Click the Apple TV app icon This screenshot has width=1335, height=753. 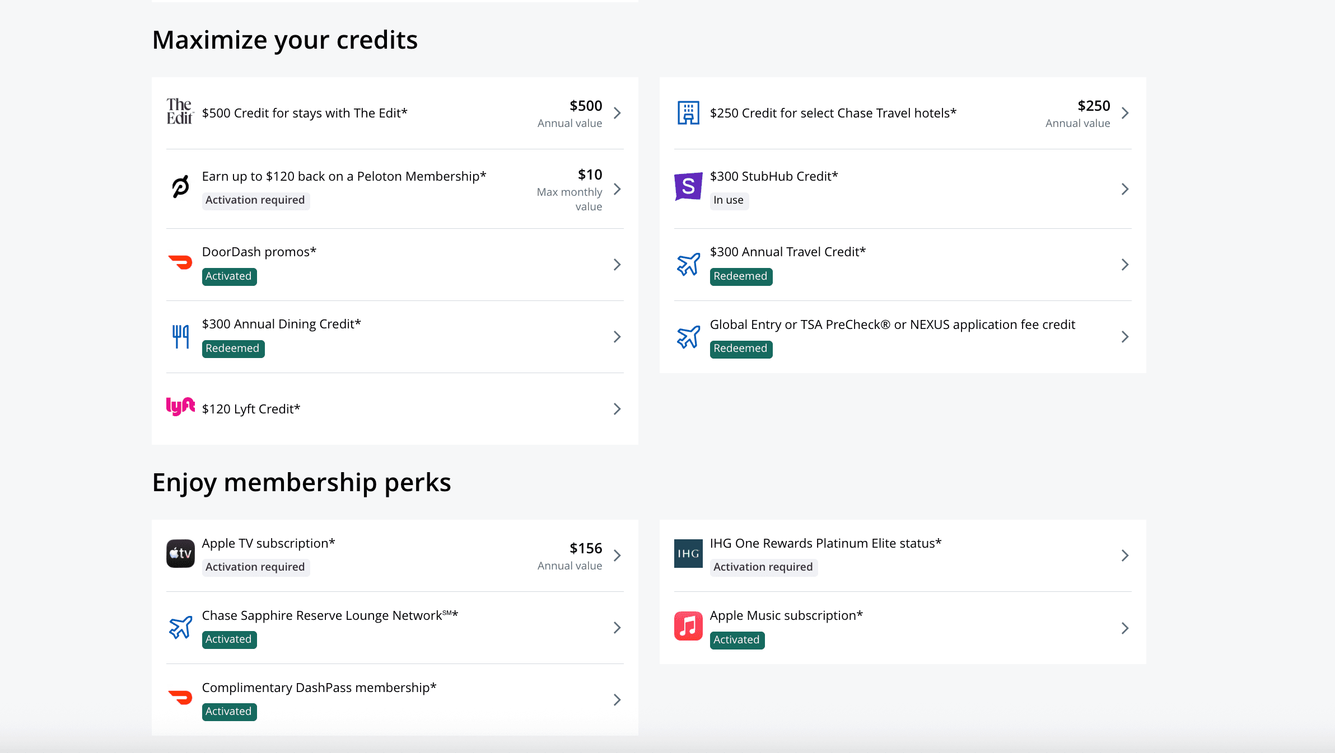tap(180, 553)
